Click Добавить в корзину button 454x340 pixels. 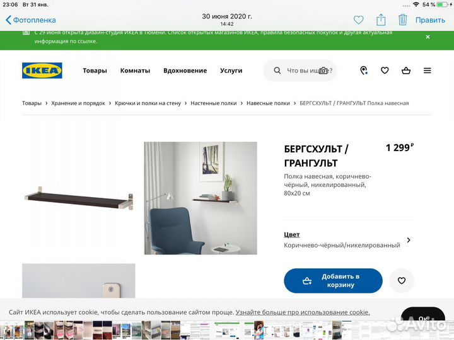click(x=333, y=280)
